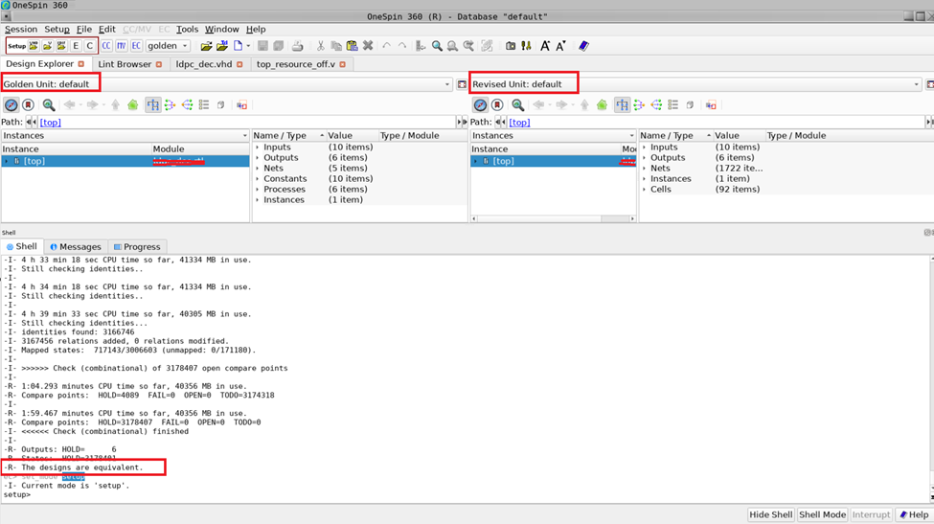Image resolution: width=934 pixels, height=524 pixels.
Task: Expand the Cells entry in Revised pane
Action: tap(645, 190)
